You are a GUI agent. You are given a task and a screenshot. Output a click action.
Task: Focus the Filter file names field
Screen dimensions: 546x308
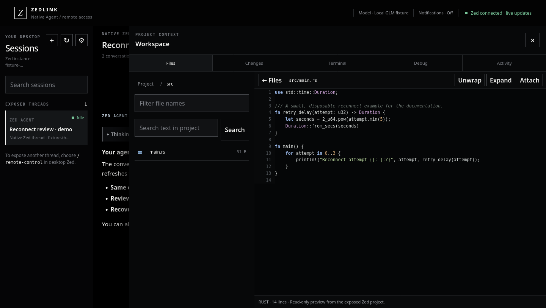coord(192,103)
